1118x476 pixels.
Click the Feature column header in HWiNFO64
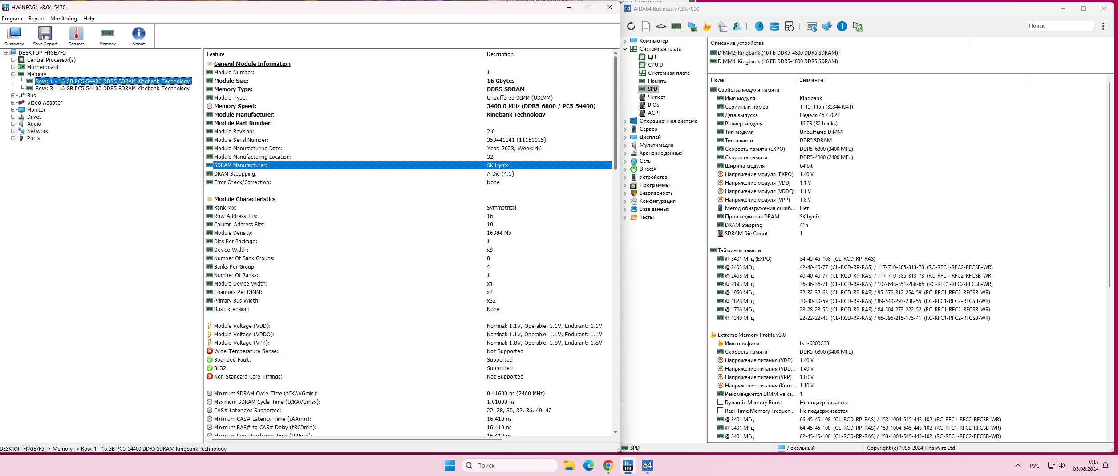tap(344, 54)
